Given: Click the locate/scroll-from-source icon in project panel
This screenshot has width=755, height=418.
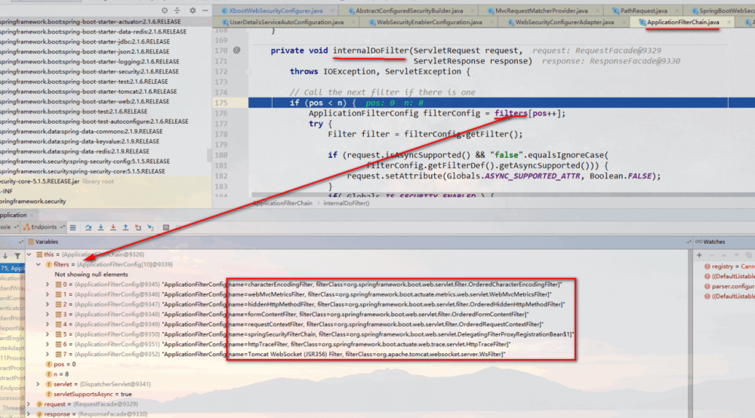Looking at the screenshot, I should point(165,10).
